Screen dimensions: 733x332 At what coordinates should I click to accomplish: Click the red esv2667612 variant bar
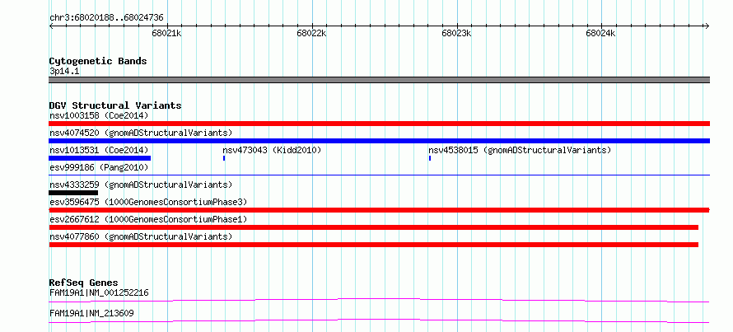[x=374, y=227]
